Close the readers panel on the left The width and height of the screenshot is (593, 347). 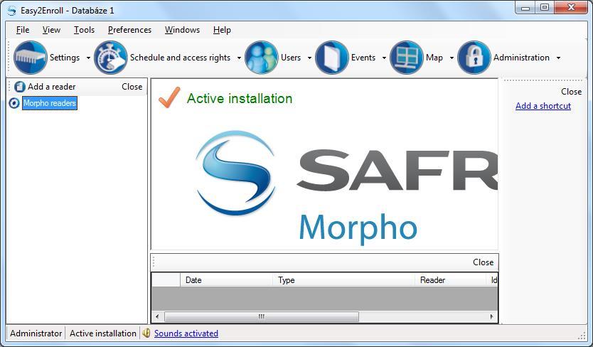pos(132,87)
